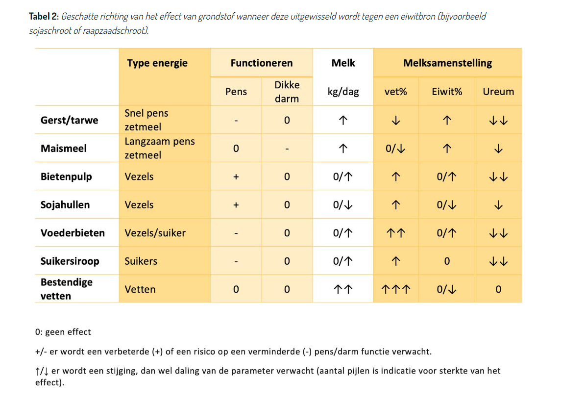Click the "0: geen effect" legend line
The width and height of the screenshot is (561, 402).
63,332
